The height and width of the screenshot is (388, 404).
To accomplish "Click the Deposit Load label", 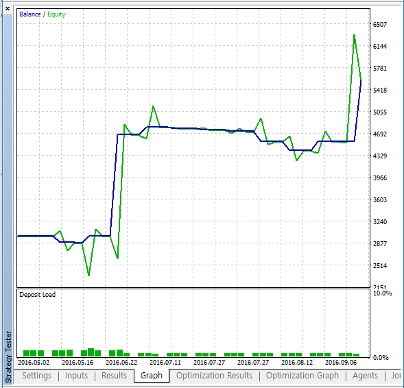I will point(37,295).
